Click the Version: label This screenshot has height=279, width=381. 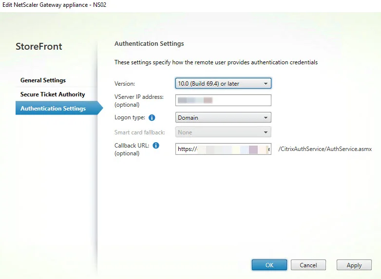tap(125, 84)
